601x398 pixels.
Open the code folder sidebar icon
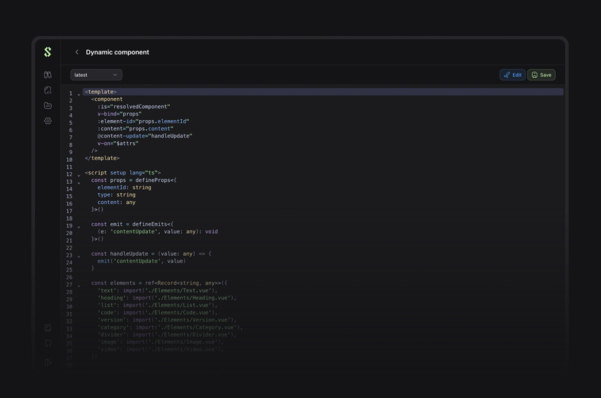(48, 106)
